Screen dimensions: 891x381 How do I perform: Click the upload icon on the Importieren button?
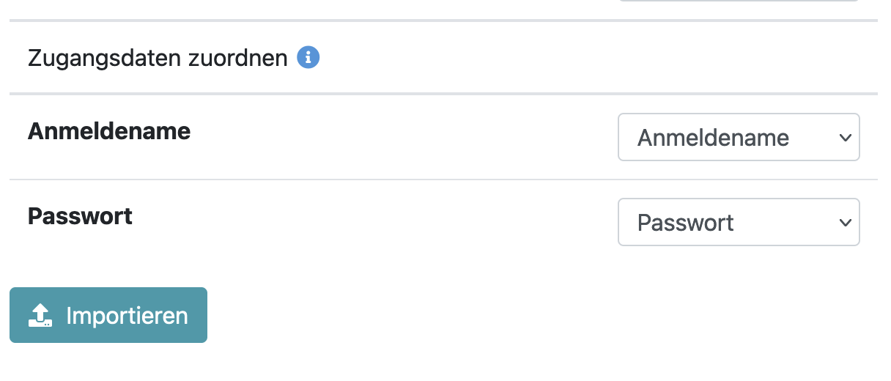coord(40,315)
